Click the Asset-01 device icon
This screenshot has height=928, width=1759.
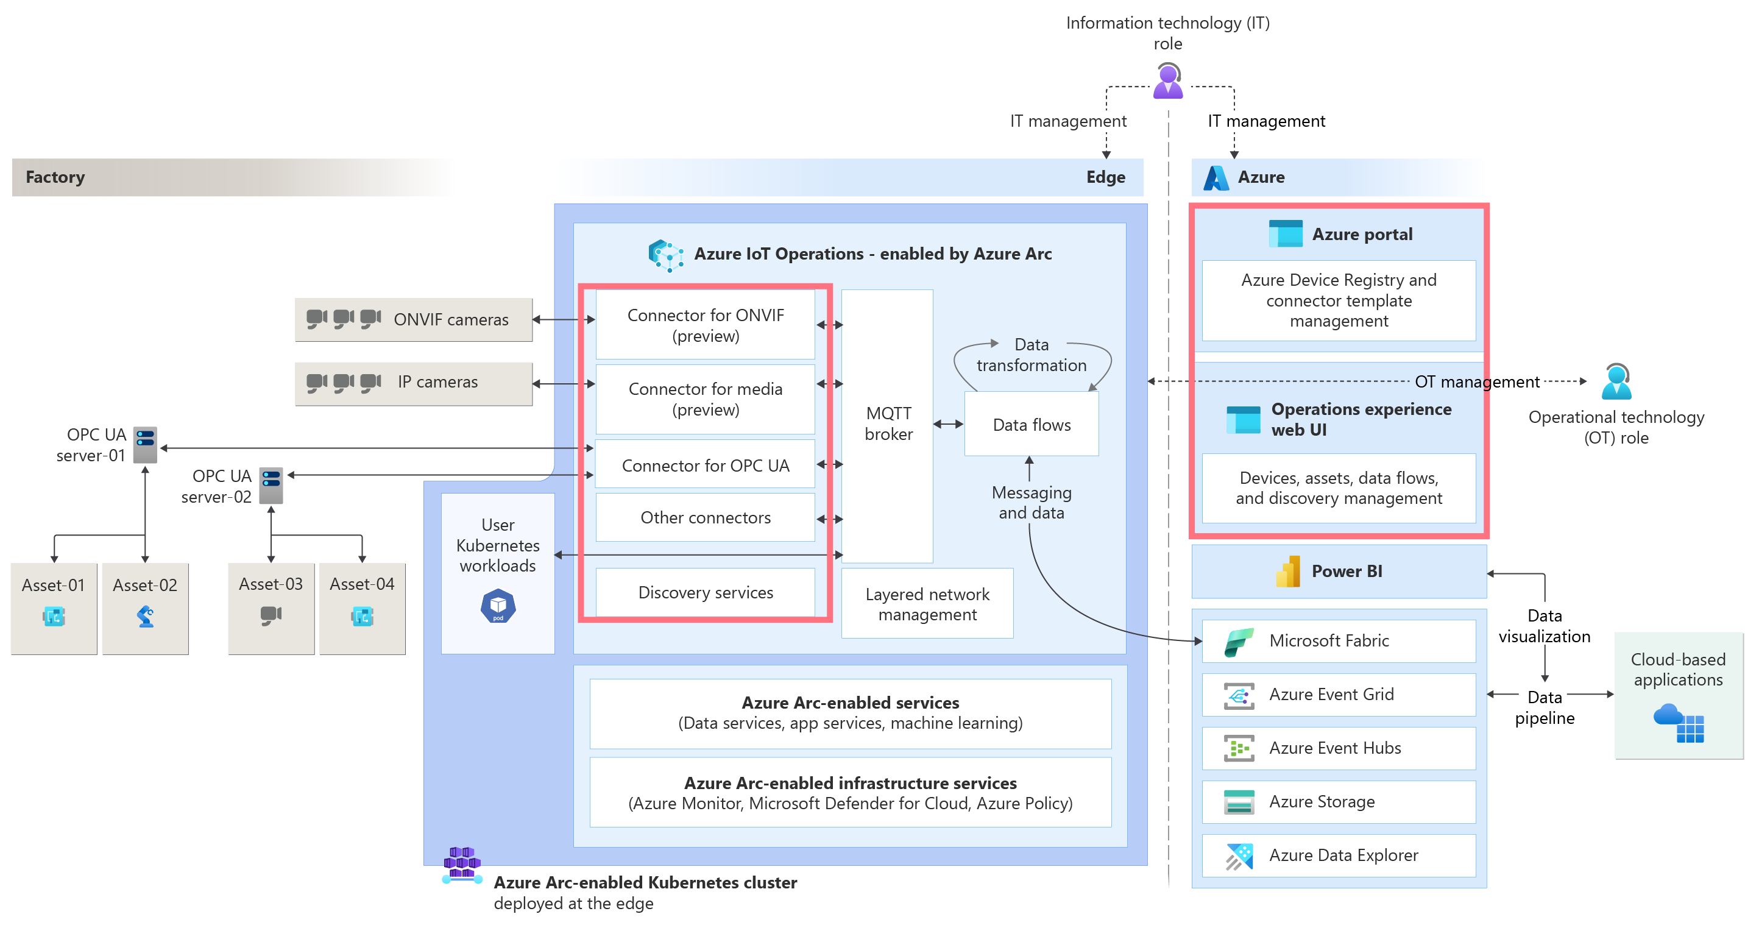(53, 617)
